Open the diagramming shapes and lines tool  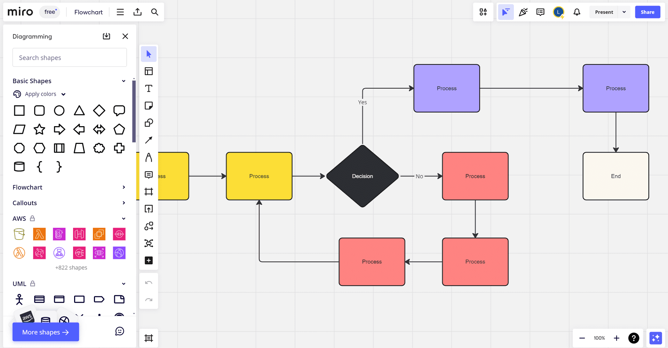(149, 226)
